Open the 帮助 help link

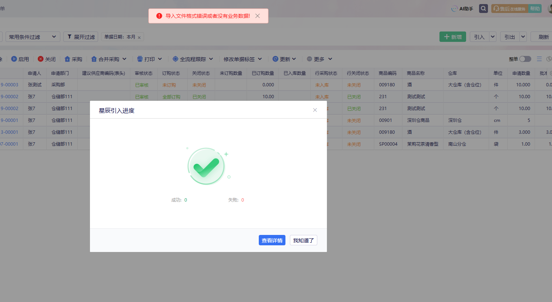[x=535, y=9]
